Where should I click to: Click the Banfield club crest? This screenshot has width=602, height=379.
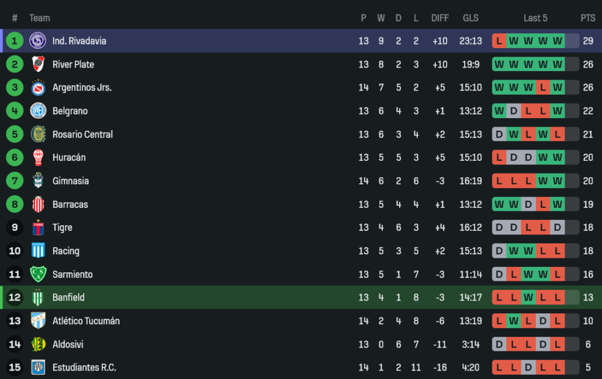(x=38, y=298)
